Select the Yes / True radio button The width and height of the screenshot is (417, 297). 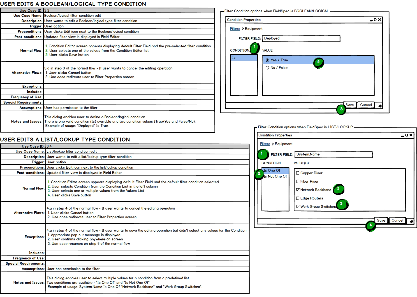267,60
